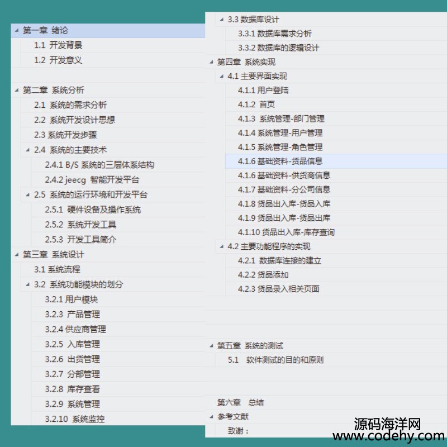Viewport: 447px width, 447px height.
Task: Click the 第一章 绪论 heading text
Action: click(45, 30)
